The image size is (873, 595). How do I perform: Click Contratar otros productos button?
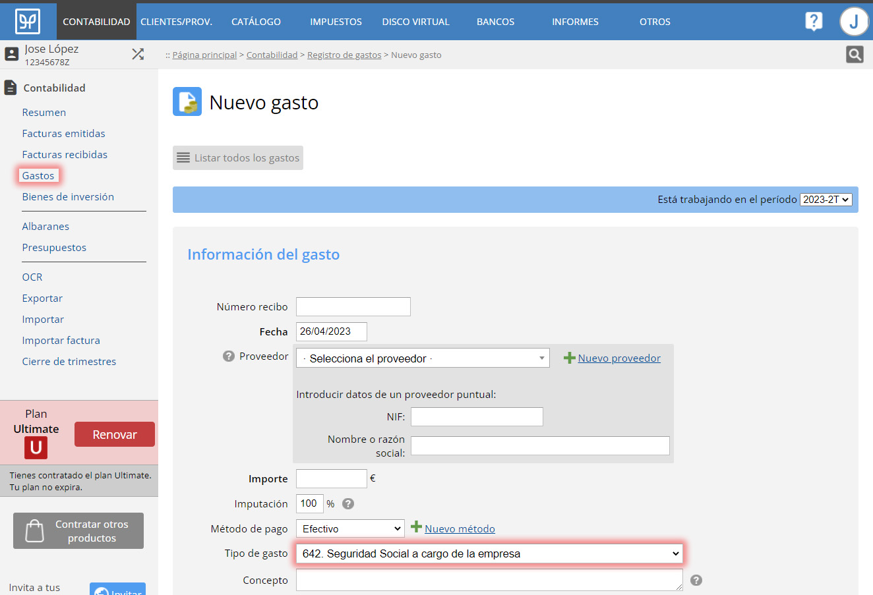click(78, 531)
